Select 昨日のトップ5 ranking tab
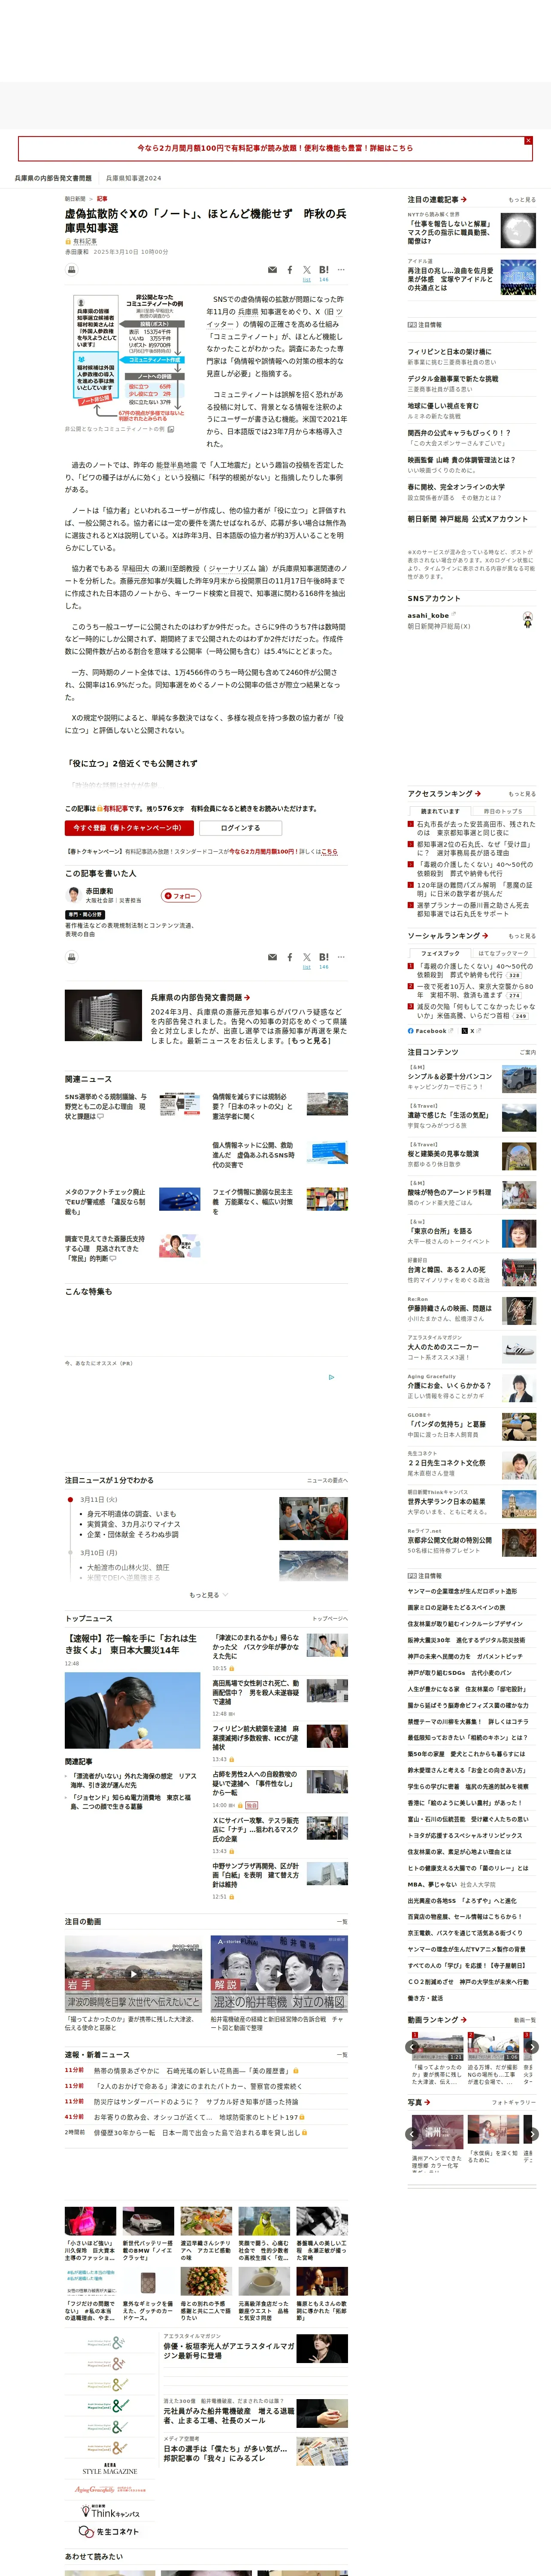Image resolution: width=551 pixels, height=2576 pixels. [x=503, y=811]
